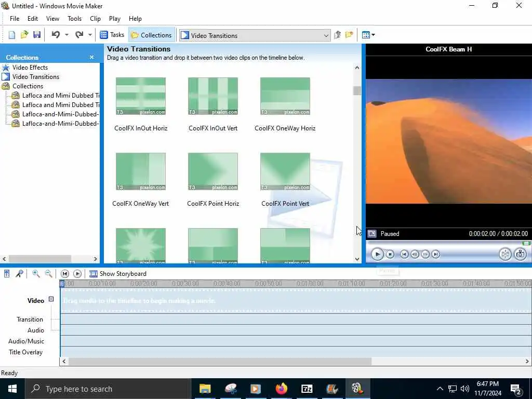Open the Video Transitions collection combo box
532x399 pixels.
pos(255,35)
